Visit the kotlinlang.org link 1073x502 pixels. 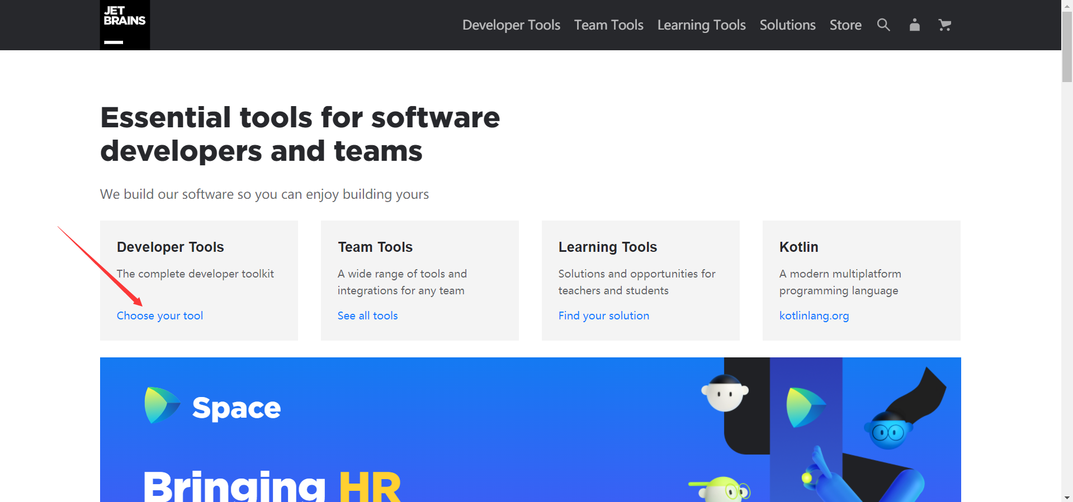pyautogui.click(x=814, y=315)
